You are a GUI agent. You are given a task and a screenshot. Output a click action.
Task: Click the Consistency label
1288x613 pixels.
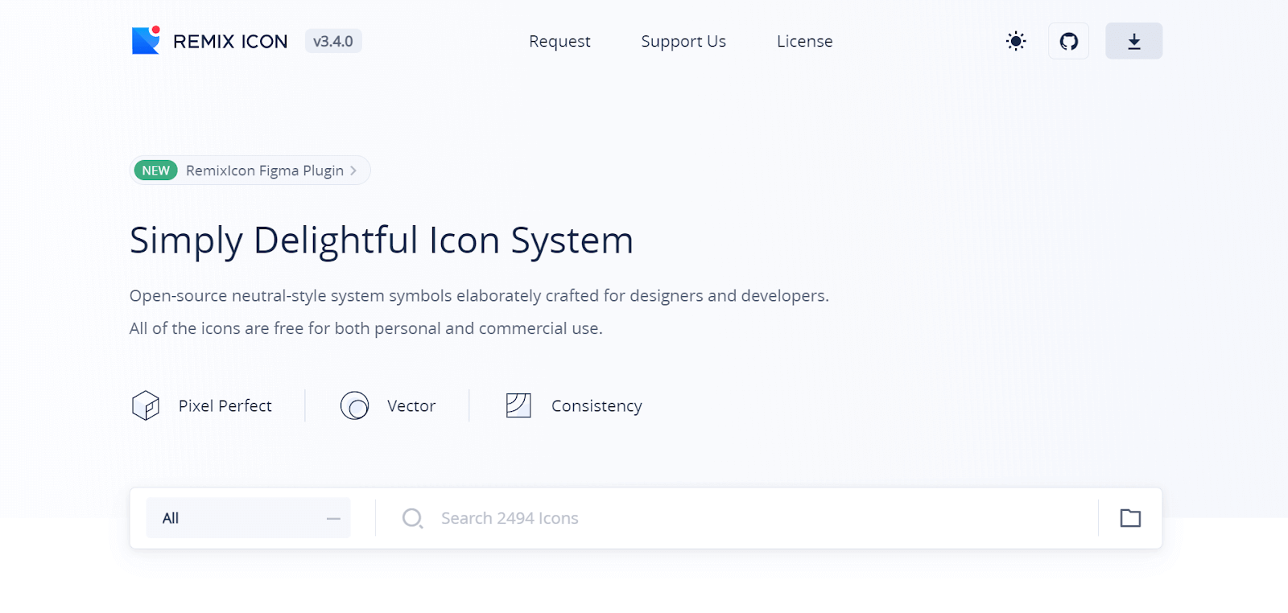point(597,406)
